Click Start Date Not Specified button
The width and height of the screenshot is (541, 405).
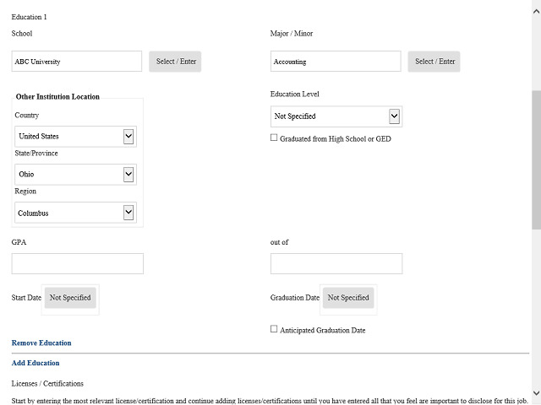click(70, 298)
